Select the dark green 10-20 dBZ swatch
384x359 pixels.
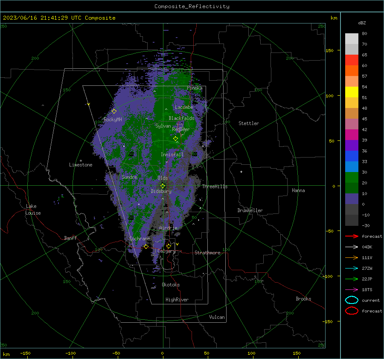352,188
